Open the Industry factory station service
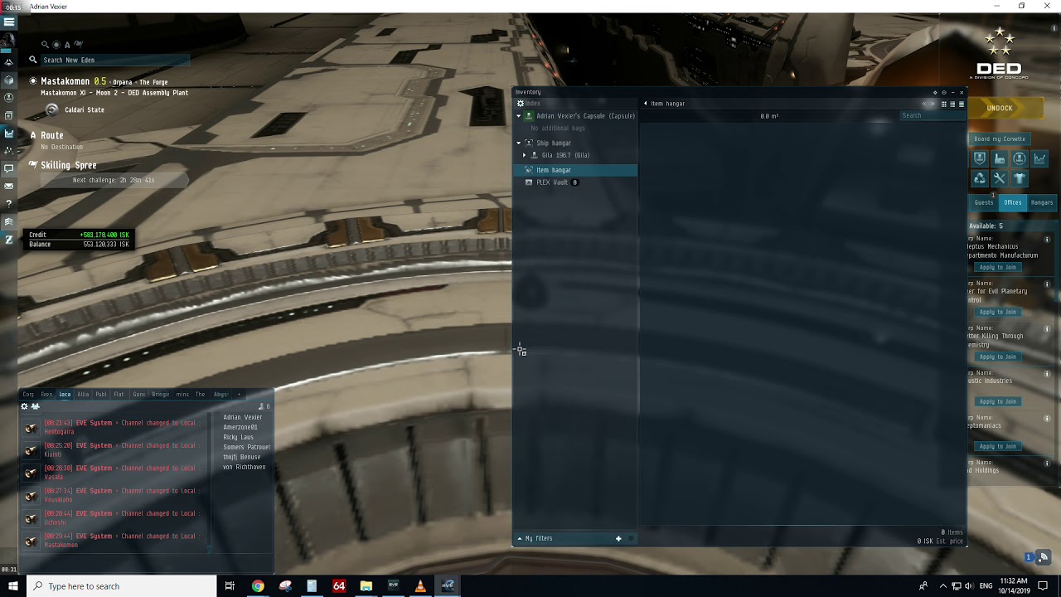The width and height of the screenshot is (1061, 597). click(x=1000, y=158)
